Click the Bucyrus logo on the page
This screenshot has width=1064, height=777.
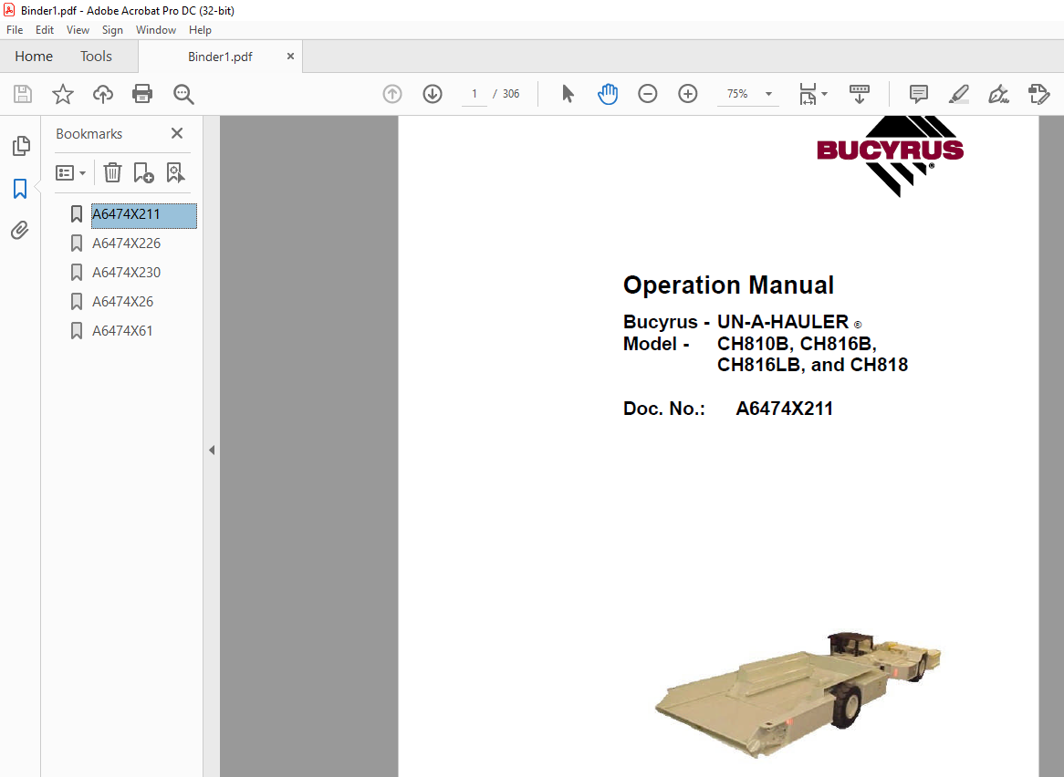click(890, 156)
